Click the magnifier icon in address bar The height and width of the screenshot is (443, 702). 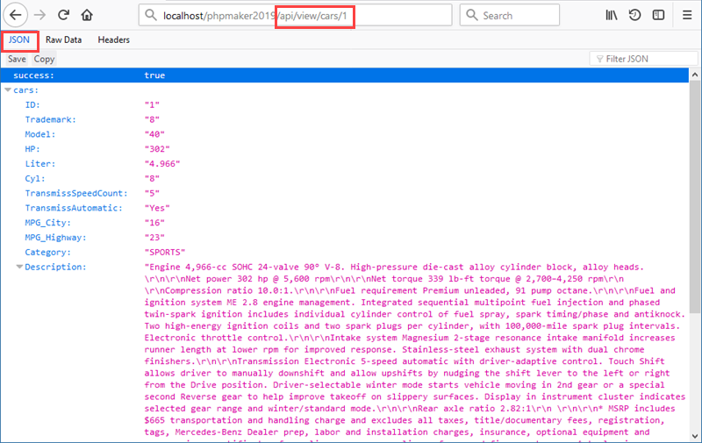tap(151, 15)
